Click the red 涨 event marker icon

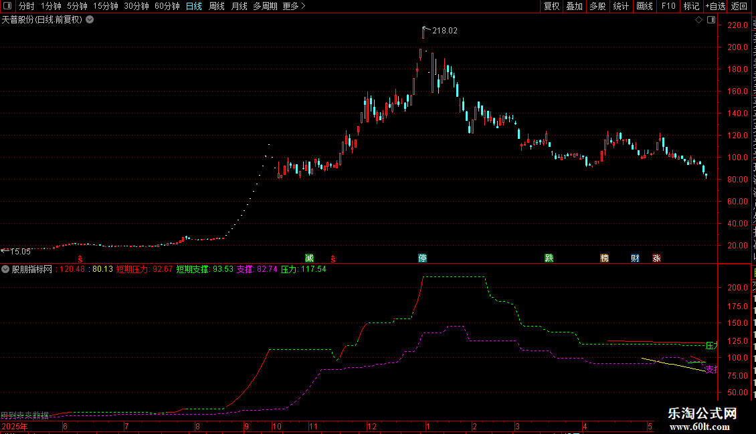[x=656, y=258]
